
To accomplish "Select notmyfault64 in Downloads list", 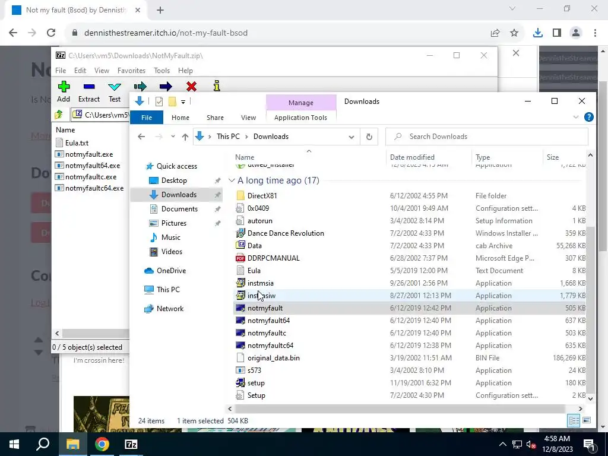I will click(268, 321).
